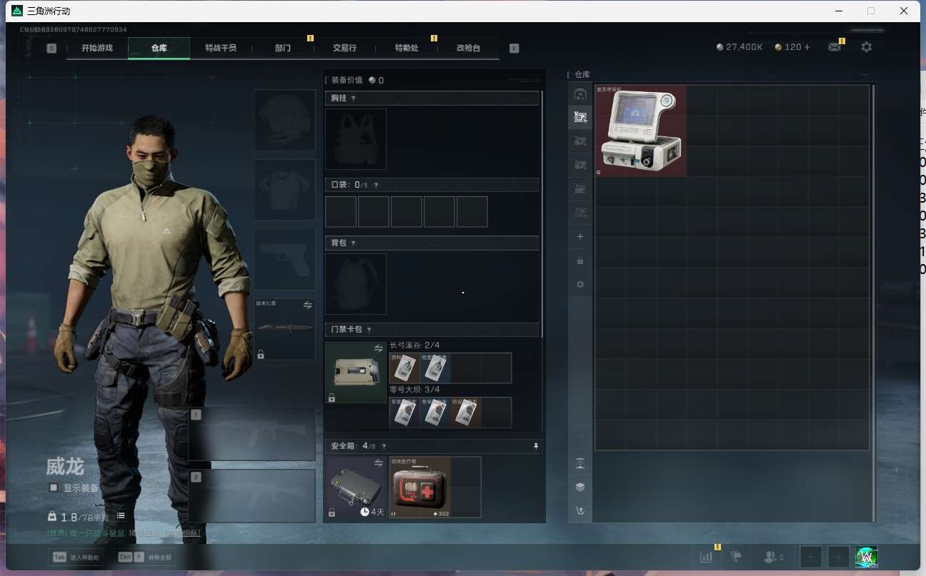The height and width of the screenshot is (576, 926).
Task: Open the mail envelope icon
Action: 835,47
